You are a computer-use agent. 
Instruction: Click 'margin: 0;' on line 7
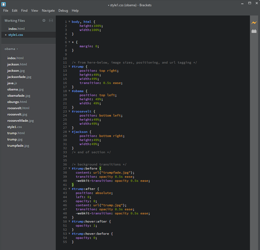point(89,46)
